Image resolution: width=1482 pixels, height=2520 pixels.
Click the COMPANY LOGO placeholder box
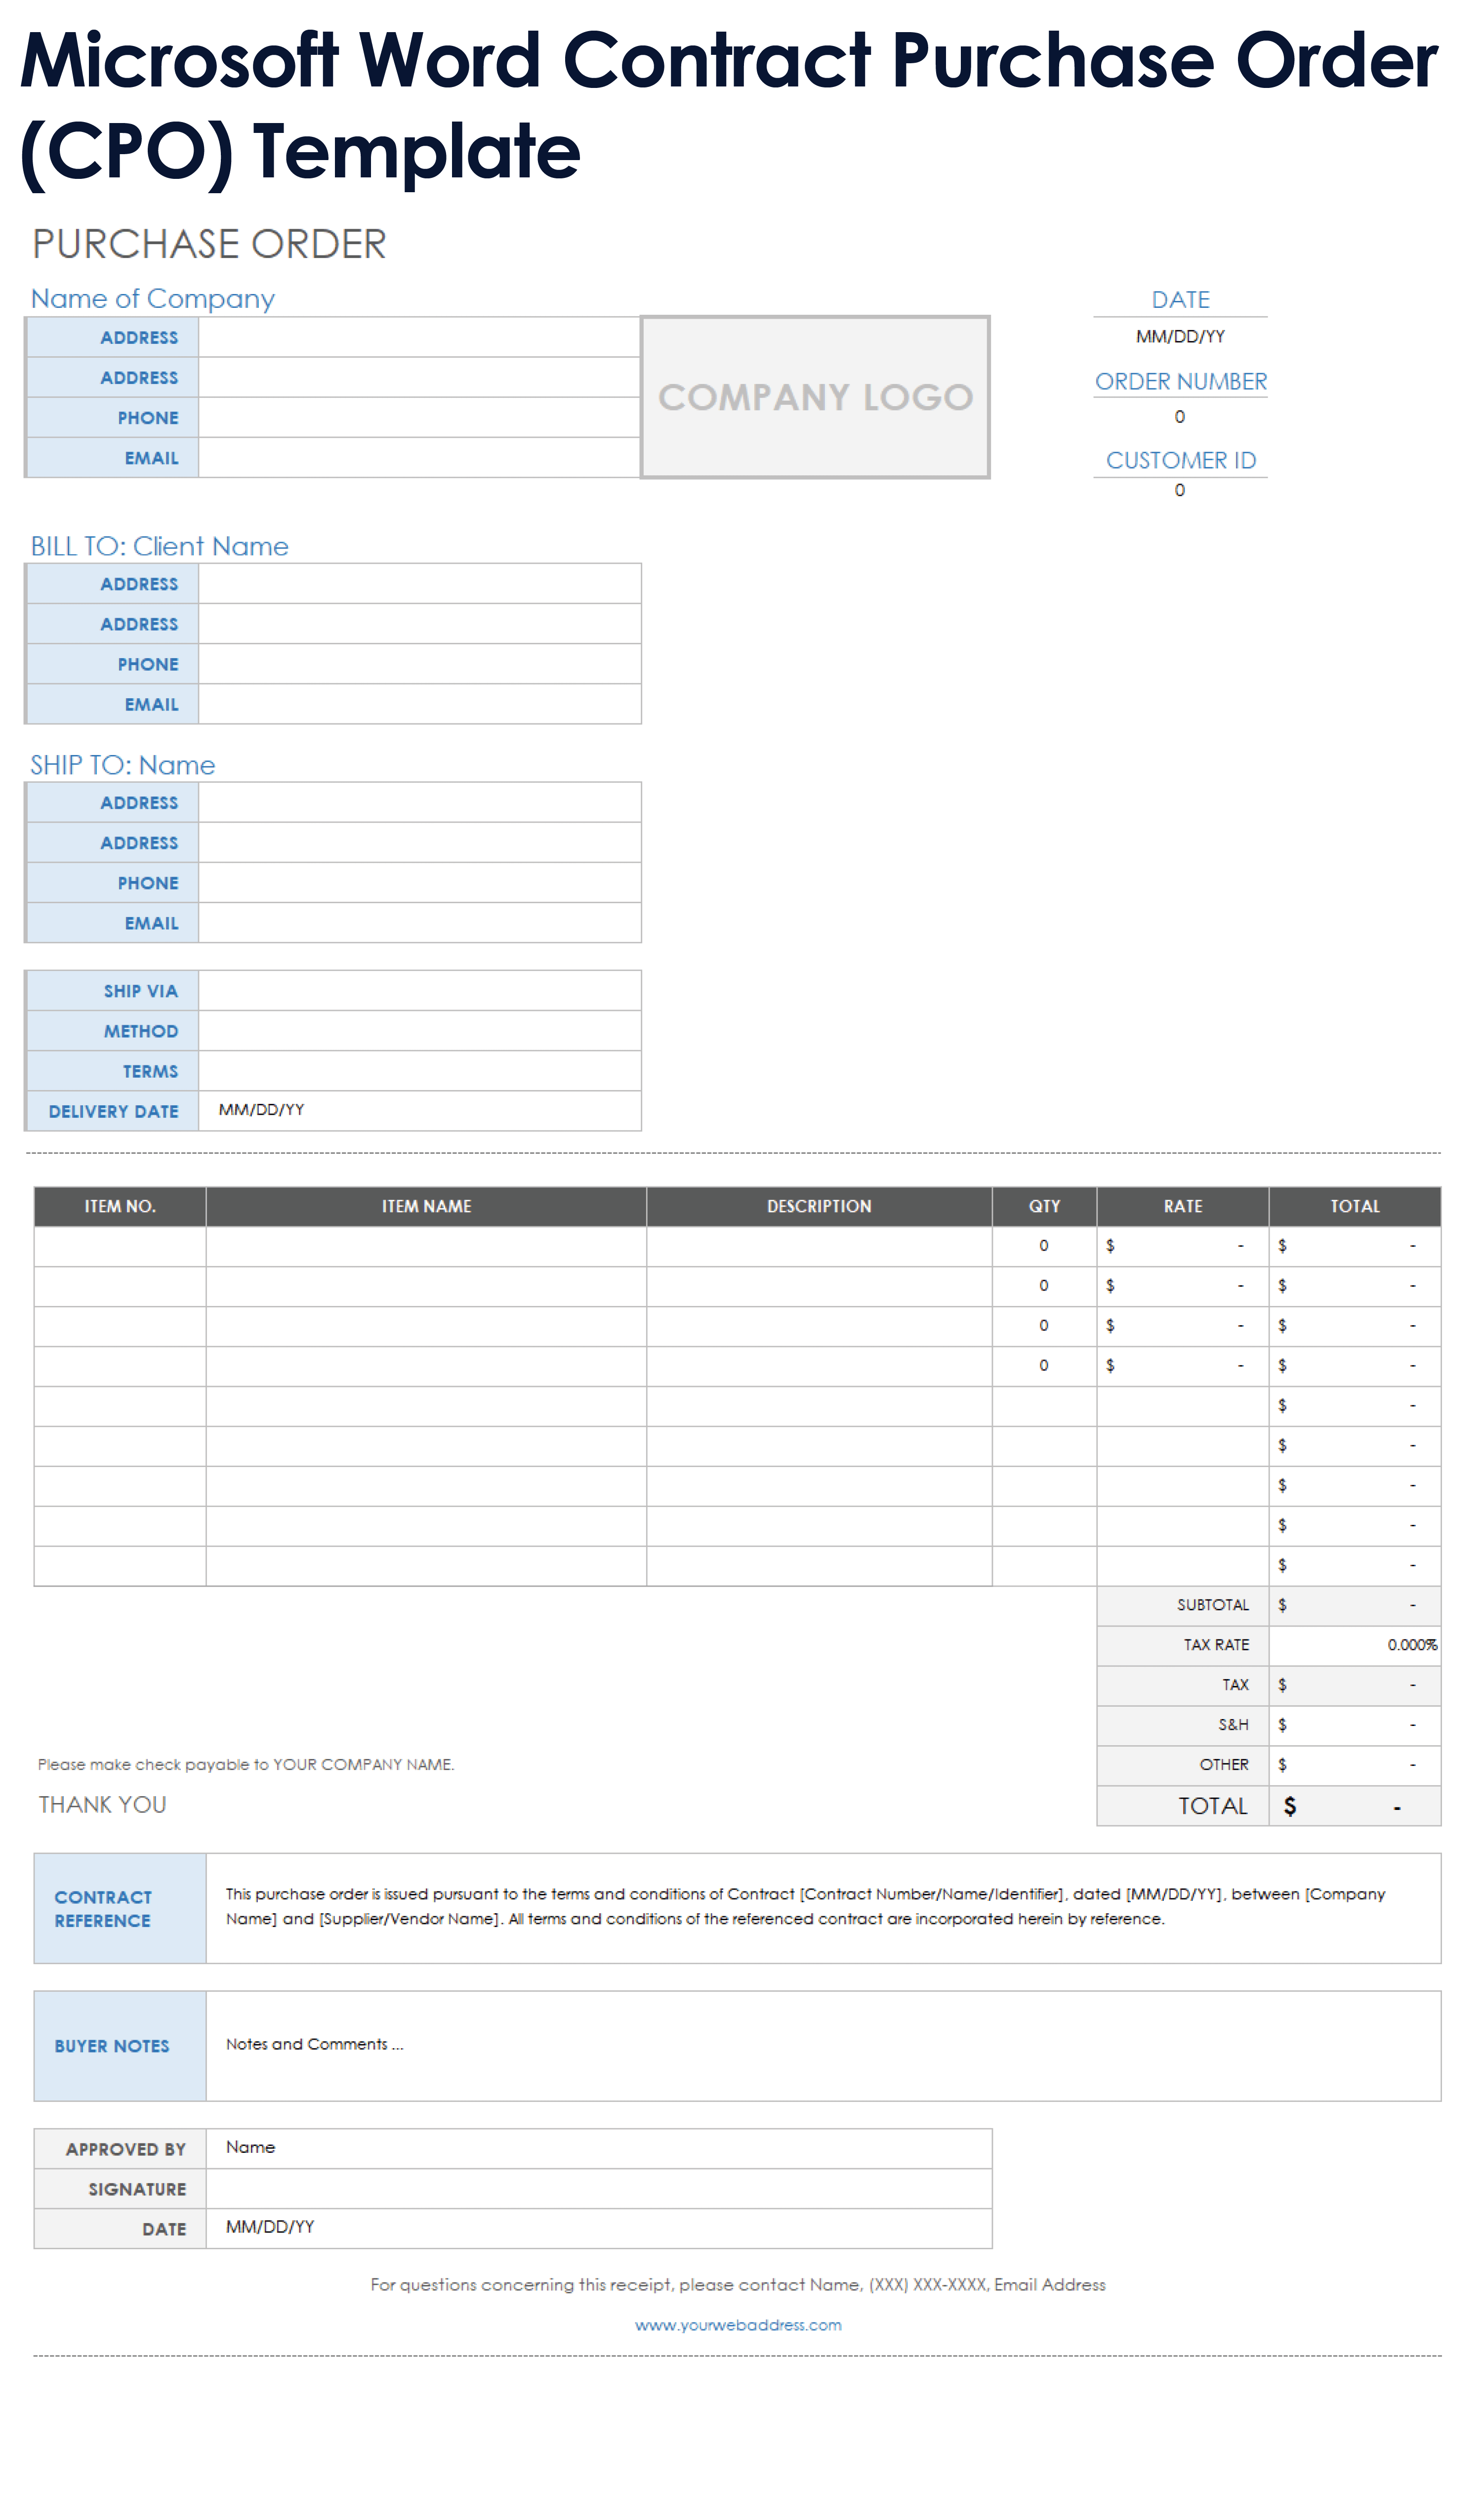click(815, 397)
